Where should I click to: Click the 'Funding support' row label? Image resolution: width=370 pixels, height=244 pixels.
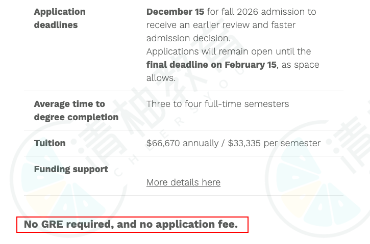pos(71,169)
